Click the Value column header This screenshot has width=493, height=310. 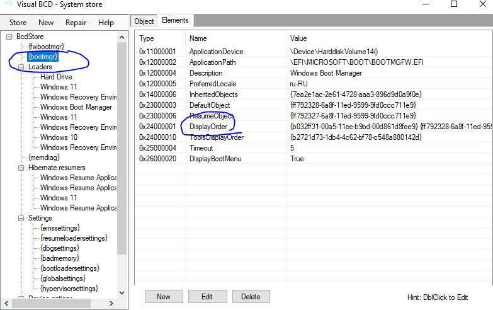[389, 38]
